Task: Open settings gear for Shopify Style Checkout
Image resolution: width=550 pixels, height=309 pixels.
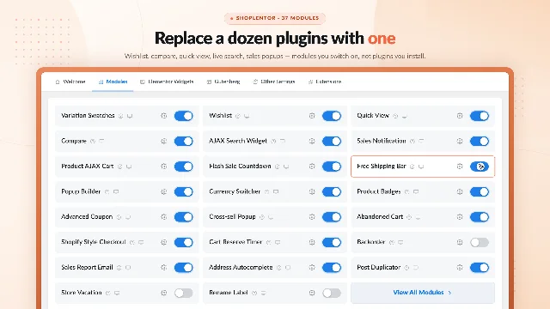Action: [164, 242]
